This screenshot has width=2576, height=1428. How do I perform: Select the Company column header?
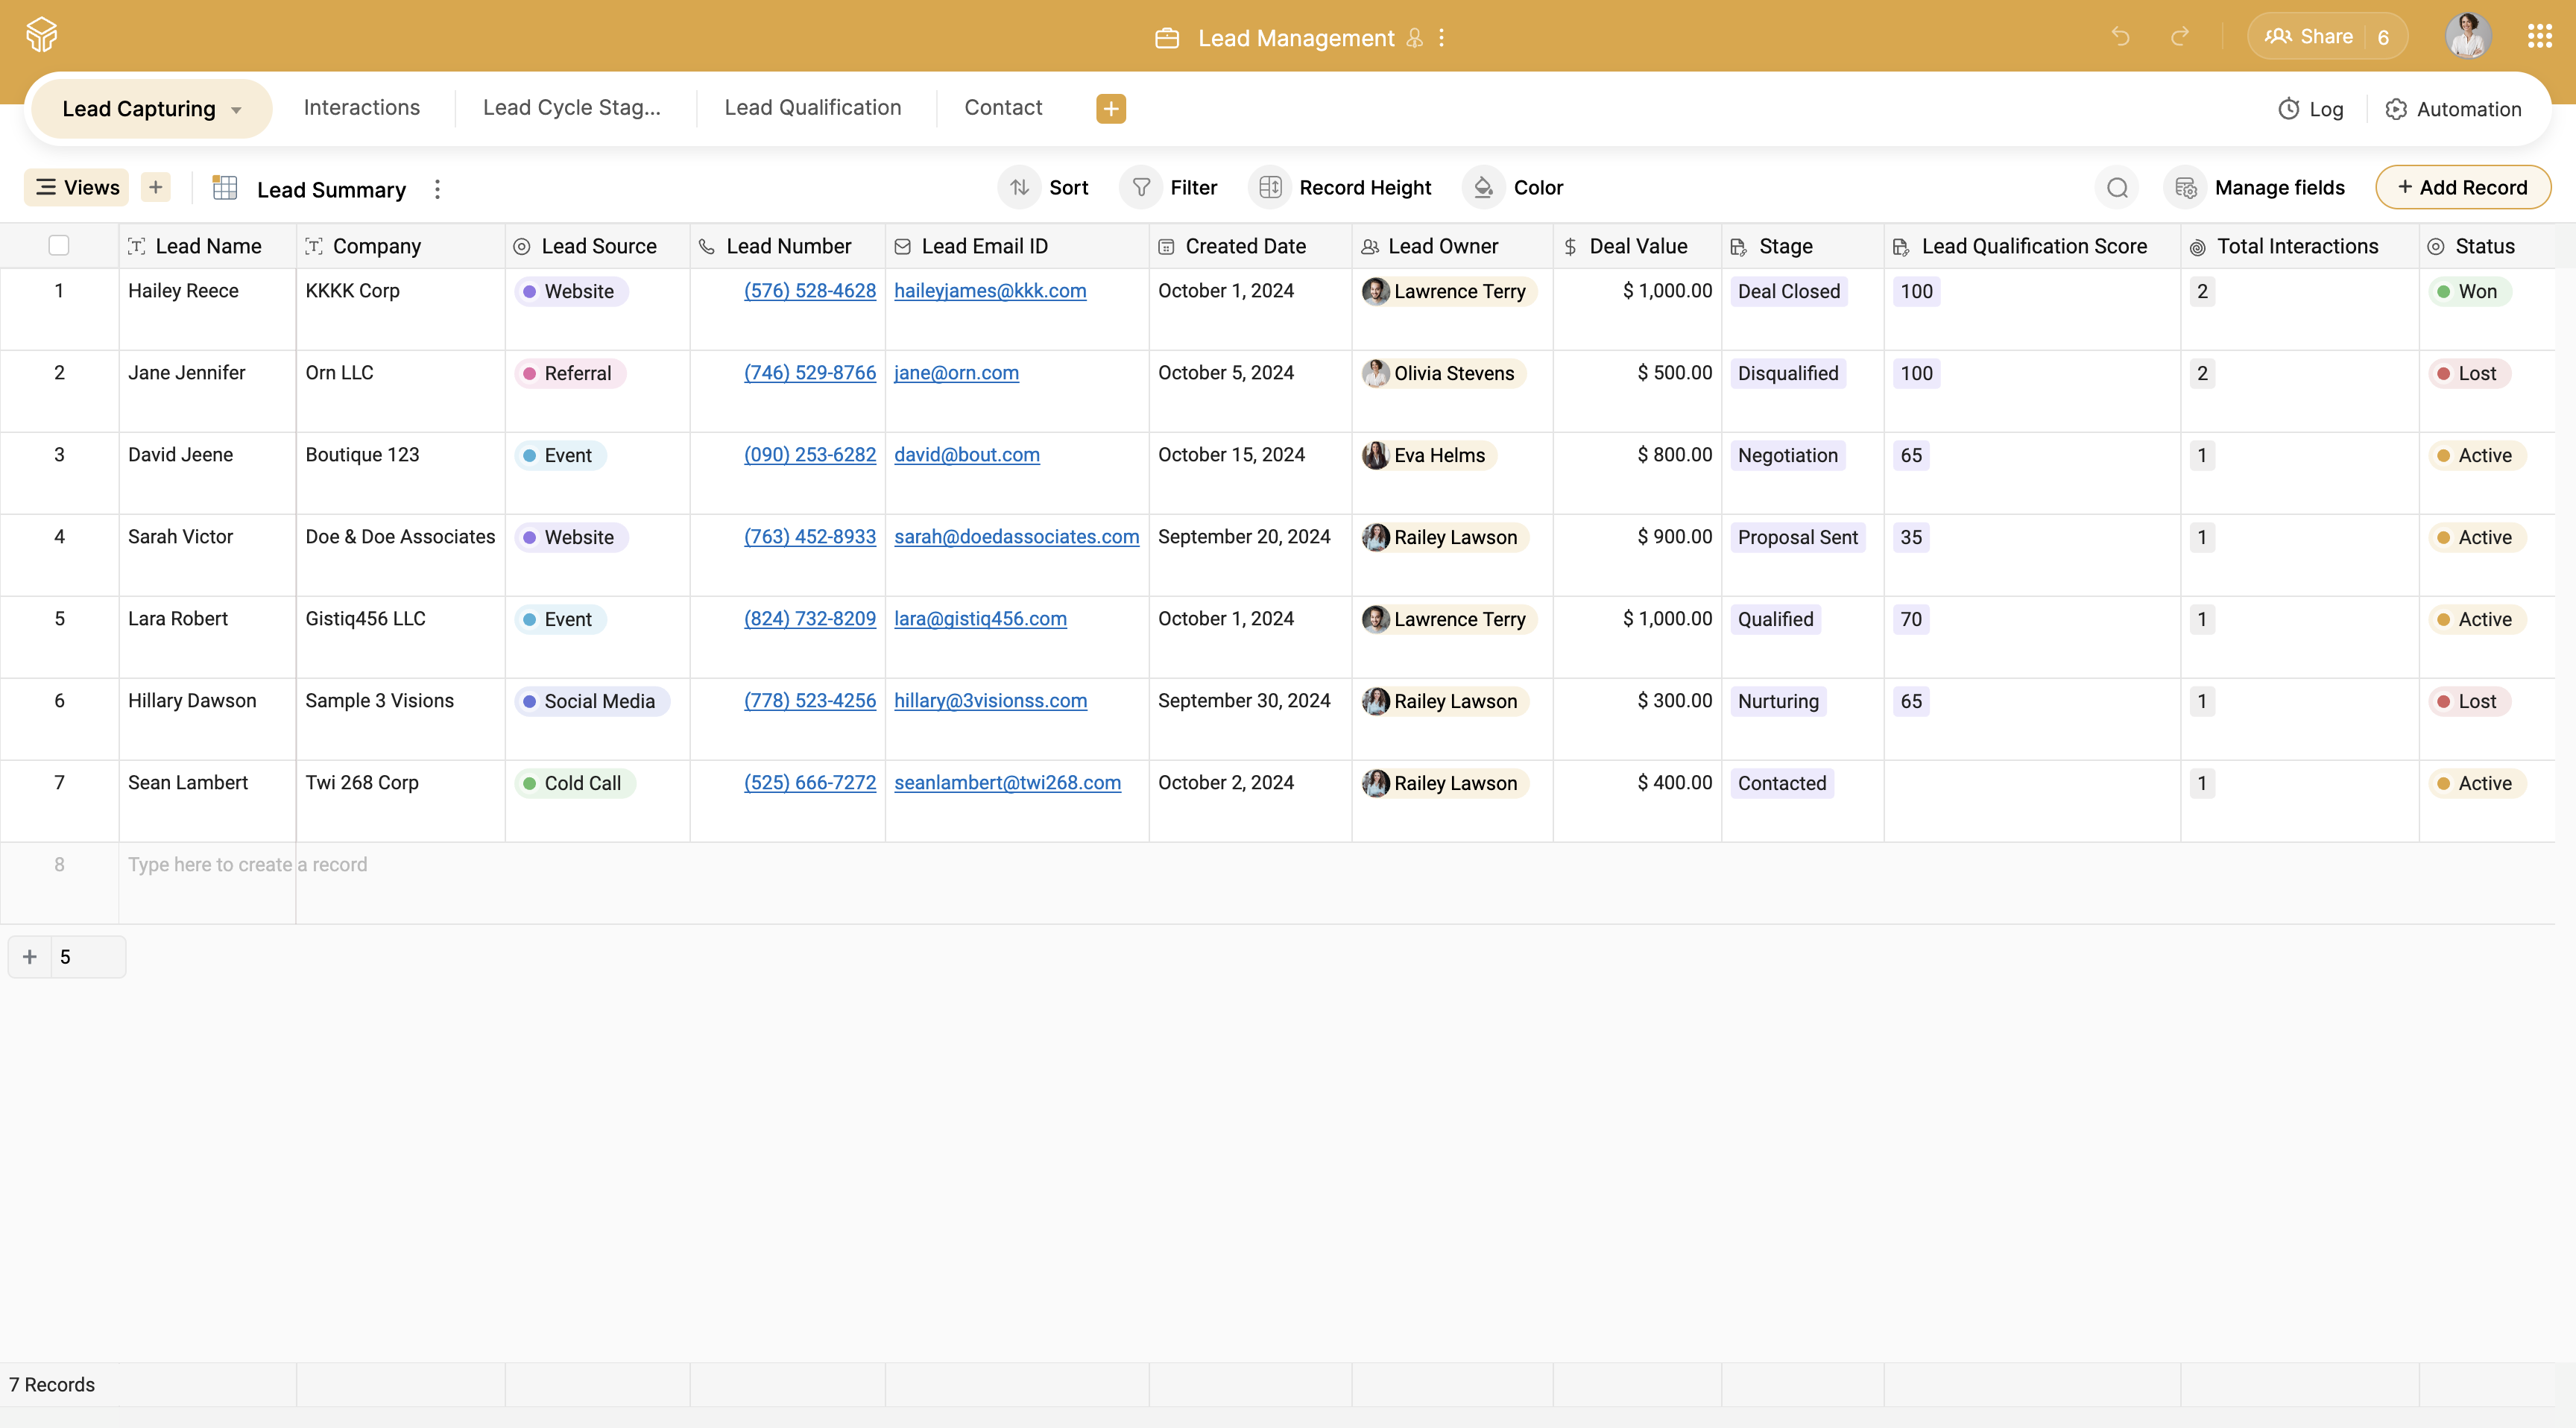[401, 246]
